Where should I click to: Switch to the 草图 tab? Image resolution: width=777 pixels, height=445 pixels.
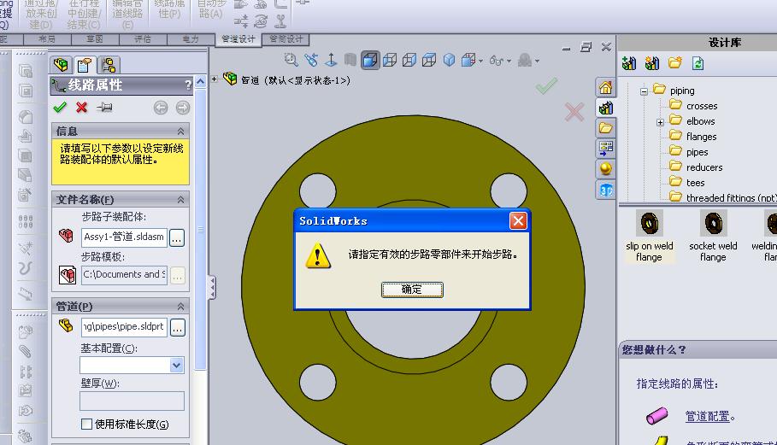[x=95, y=39]
